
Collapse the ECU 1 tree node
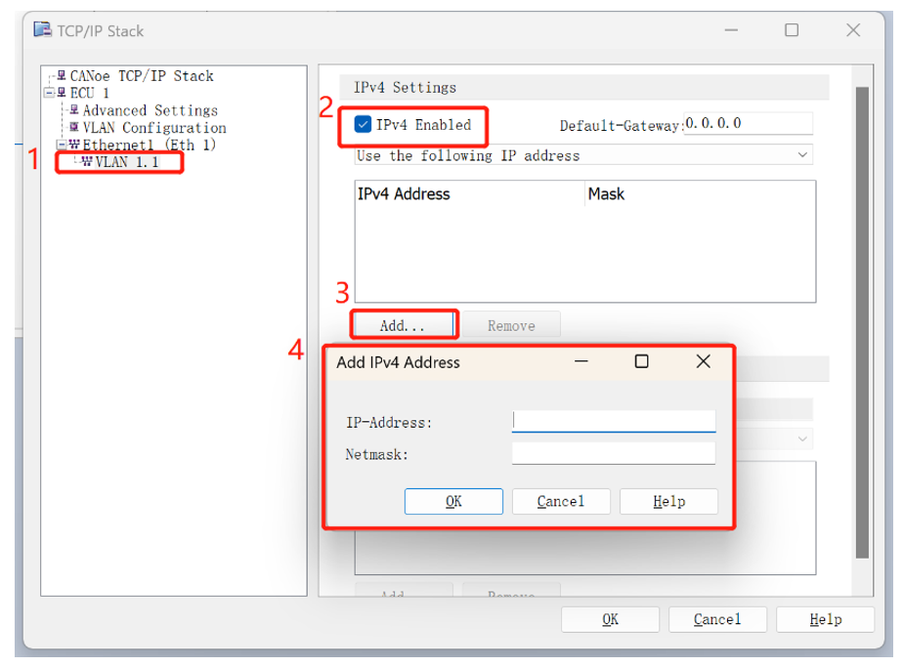[50, 92]
